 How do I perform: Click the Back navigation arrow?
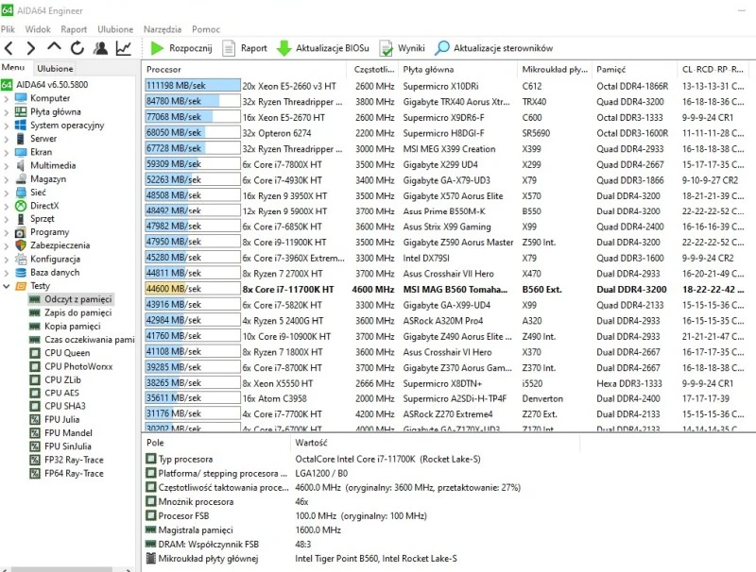pos(9,48)
